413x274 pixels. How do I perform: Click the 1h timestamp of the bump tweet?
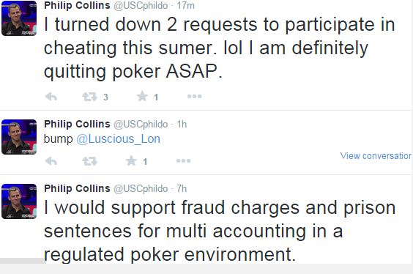point(182,124)
